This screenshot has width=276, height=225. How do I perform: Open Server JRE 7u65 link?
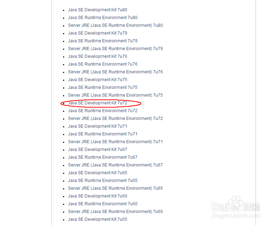point(115,188)
